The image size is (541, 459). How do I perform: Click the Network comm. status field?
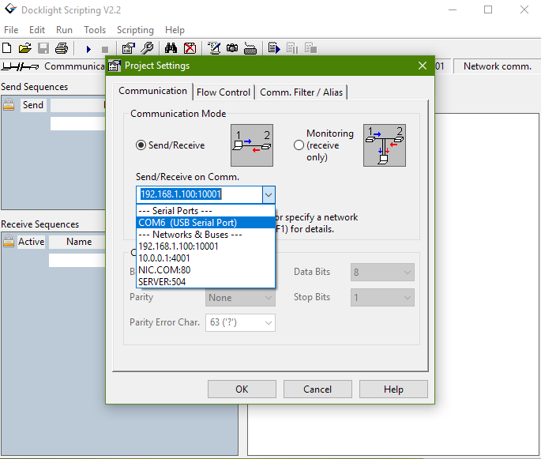click(x=498, y=66)
